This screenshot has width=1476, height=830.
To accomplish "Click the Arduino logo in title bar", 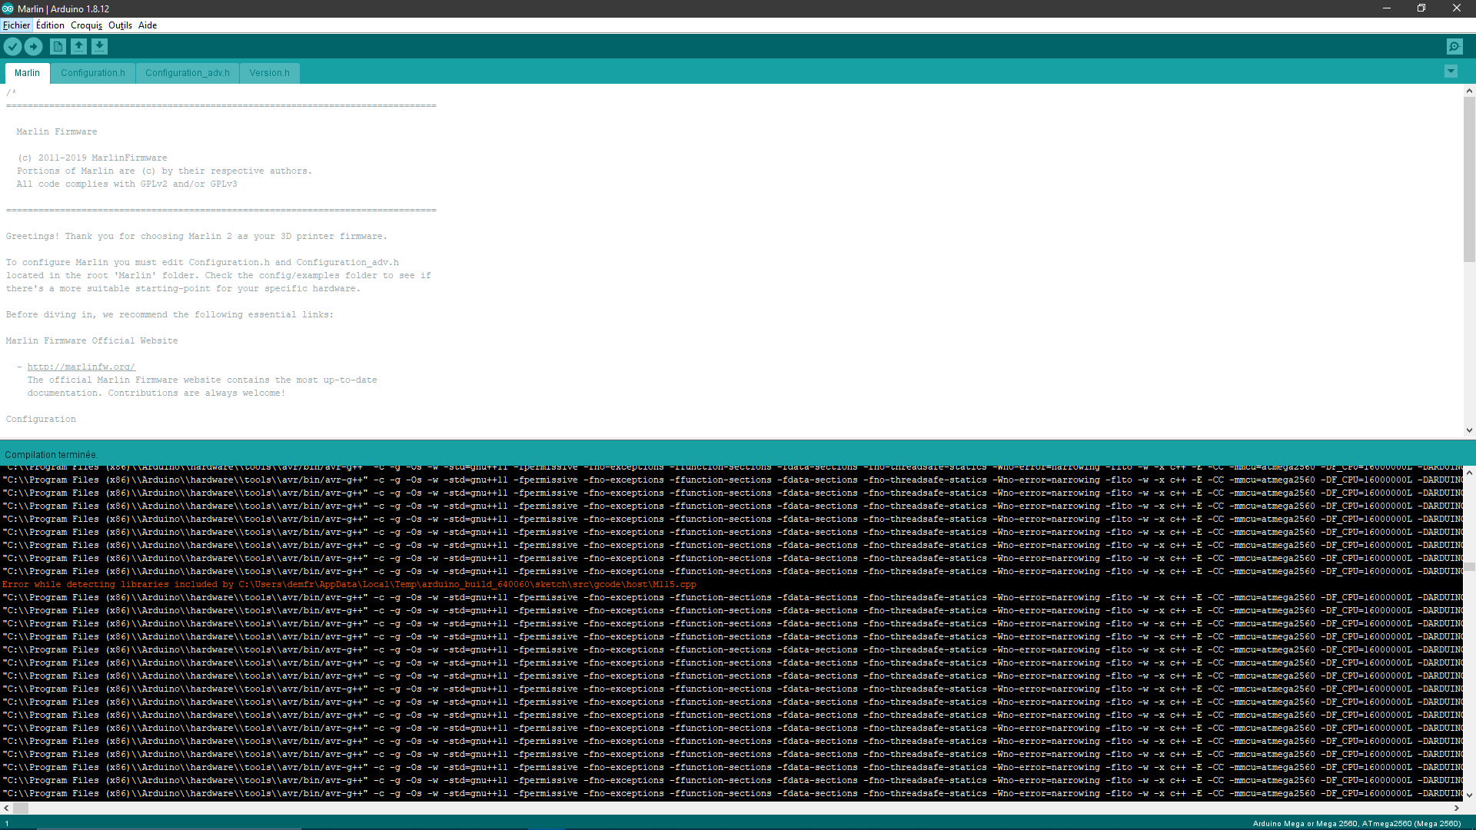I will 8,8.
